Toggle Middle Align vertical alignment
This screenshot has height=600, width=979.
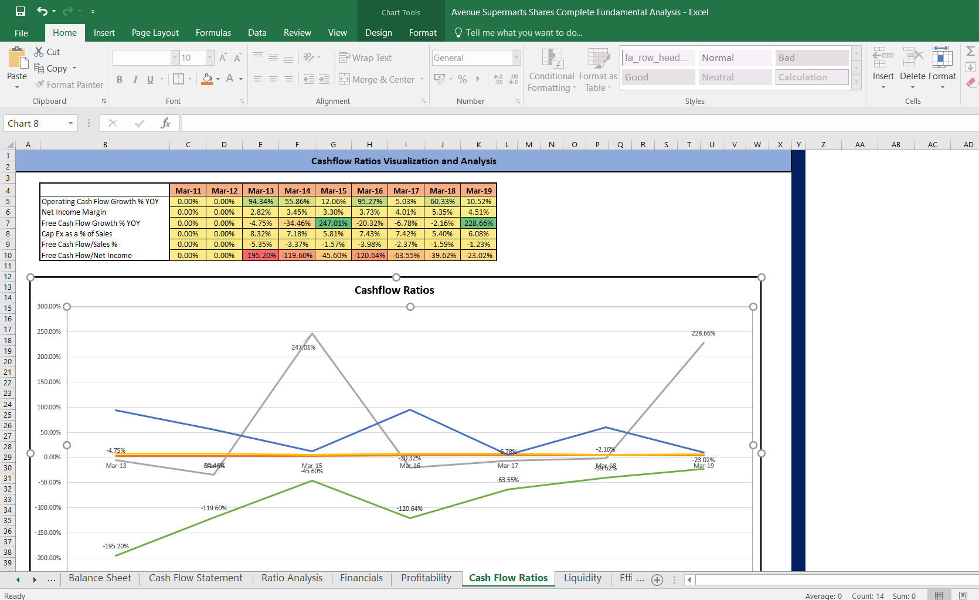click(x=273, y=57)
